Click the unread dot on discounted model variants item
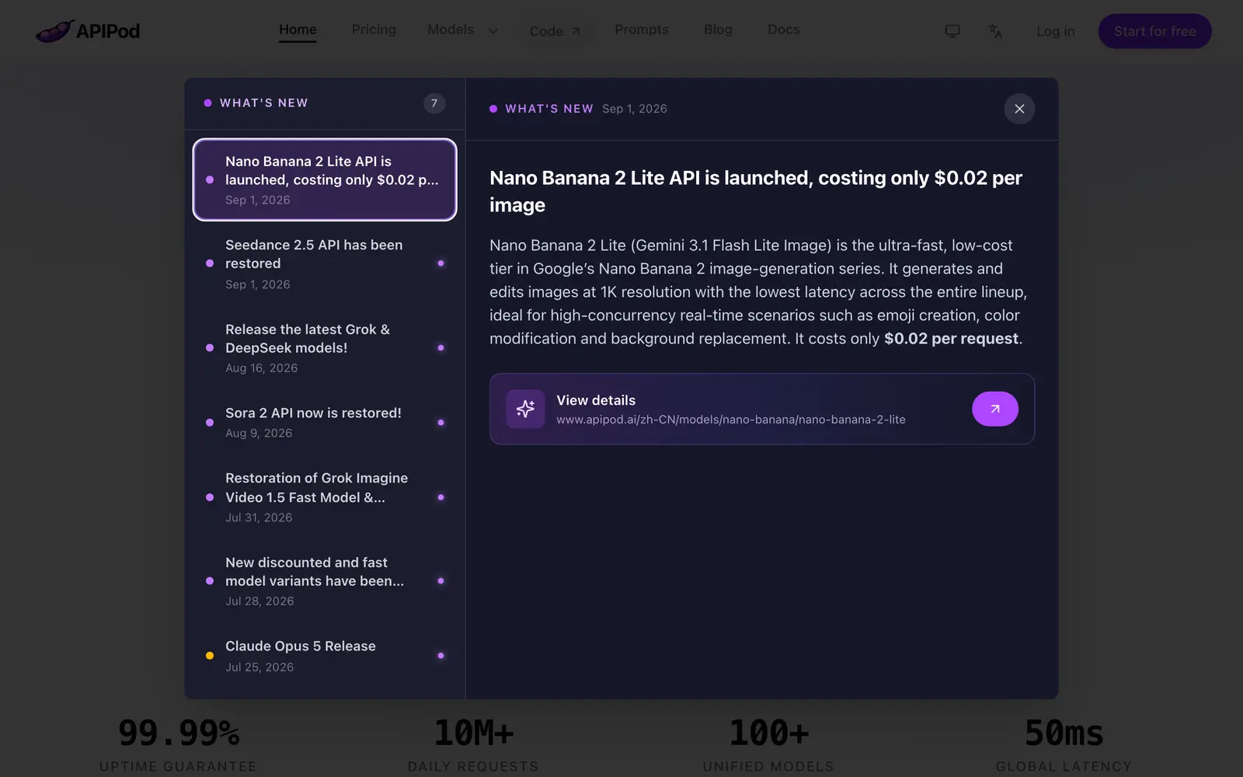This screenshot has height=777, width=1243. [440, 581]
